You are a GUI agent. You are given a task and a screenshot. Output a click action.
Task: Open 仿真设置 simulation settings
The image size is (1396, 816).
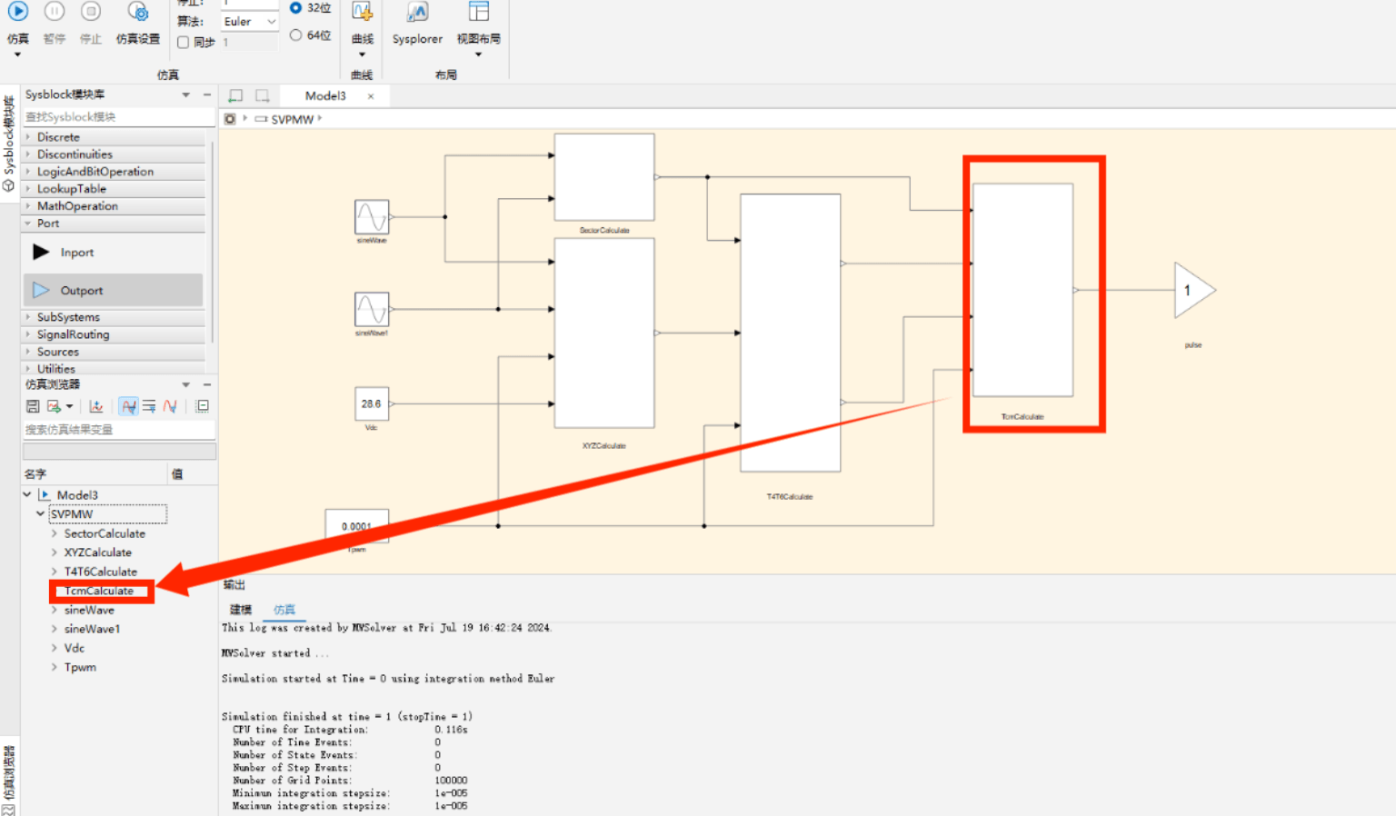click(137, 22)
